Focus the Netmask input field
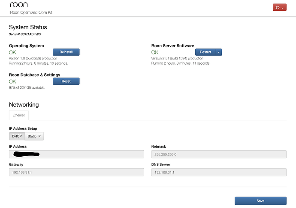 tap(219, 154)
